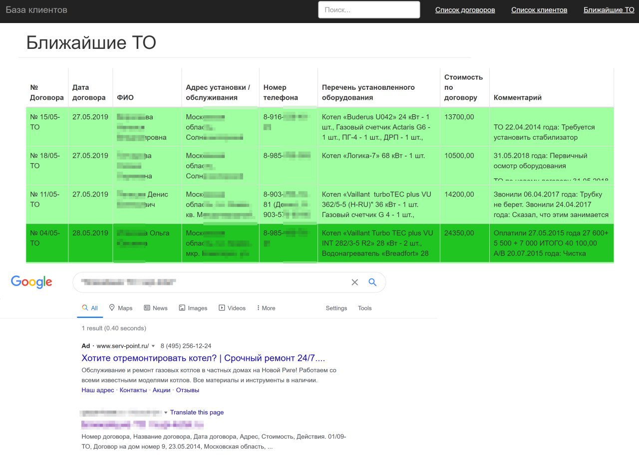Screen dimensions: 639x458
Task: Click equipment cell Котел «Логика-7» 68 кВт
Action: (x=379, y=166)
